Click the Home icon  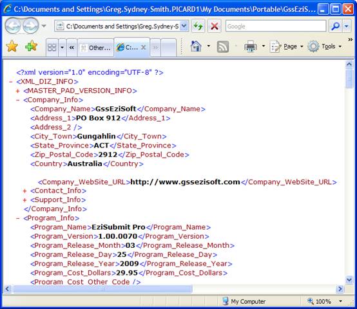pyautogui.click(x=196, y=46)
